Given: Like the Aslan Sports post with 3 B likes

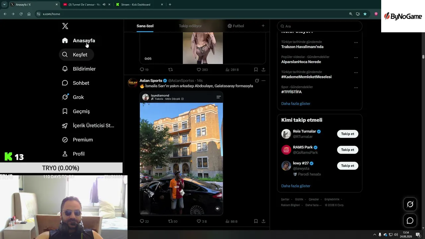Looking at the screenshot, I should [202, 221].
